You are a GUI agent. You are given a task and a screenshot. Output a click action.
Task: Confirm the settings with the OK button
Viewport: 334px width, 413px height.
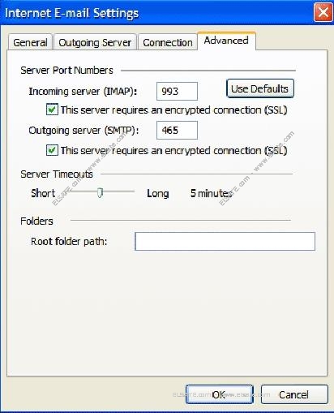(x=219, y=394)
